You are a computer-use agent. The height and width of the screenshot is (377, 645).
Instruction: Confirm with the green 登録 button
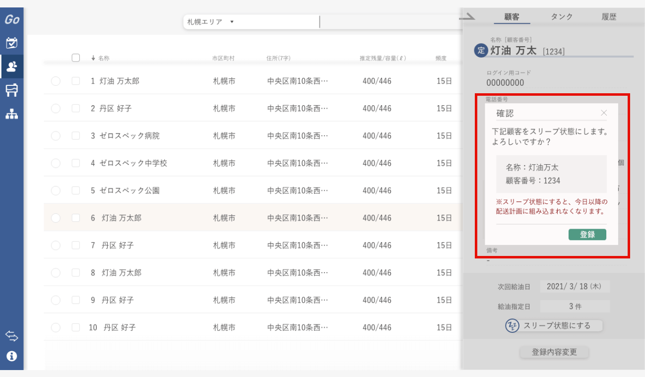point(587,235)
